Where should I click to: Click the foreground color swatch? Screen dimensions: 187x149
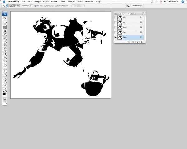4,93
